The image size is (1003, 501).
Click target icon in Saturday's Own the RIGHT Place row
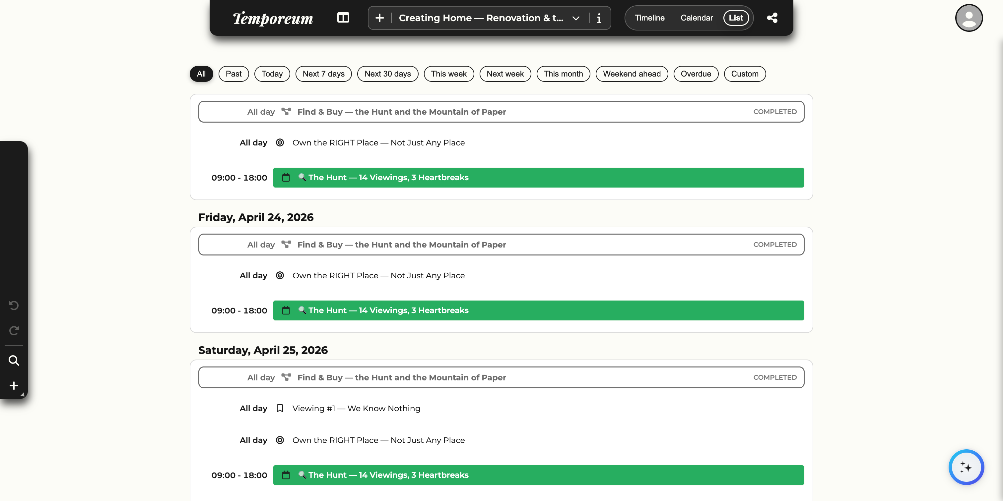tap(280, 440)
